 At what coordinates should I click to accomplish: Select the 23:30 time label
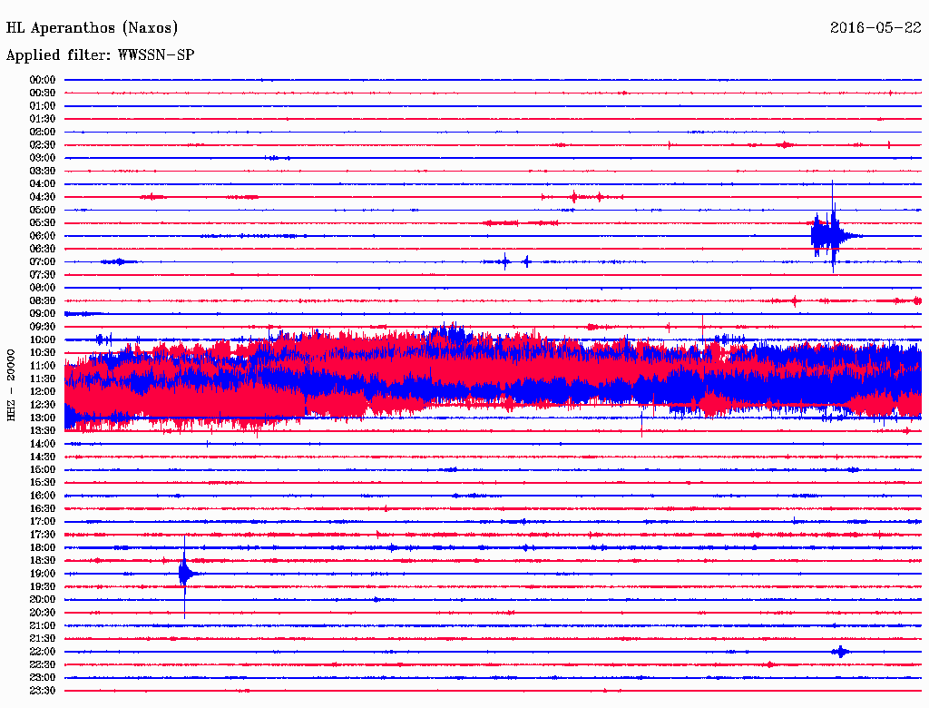click(x=43, y=691)
